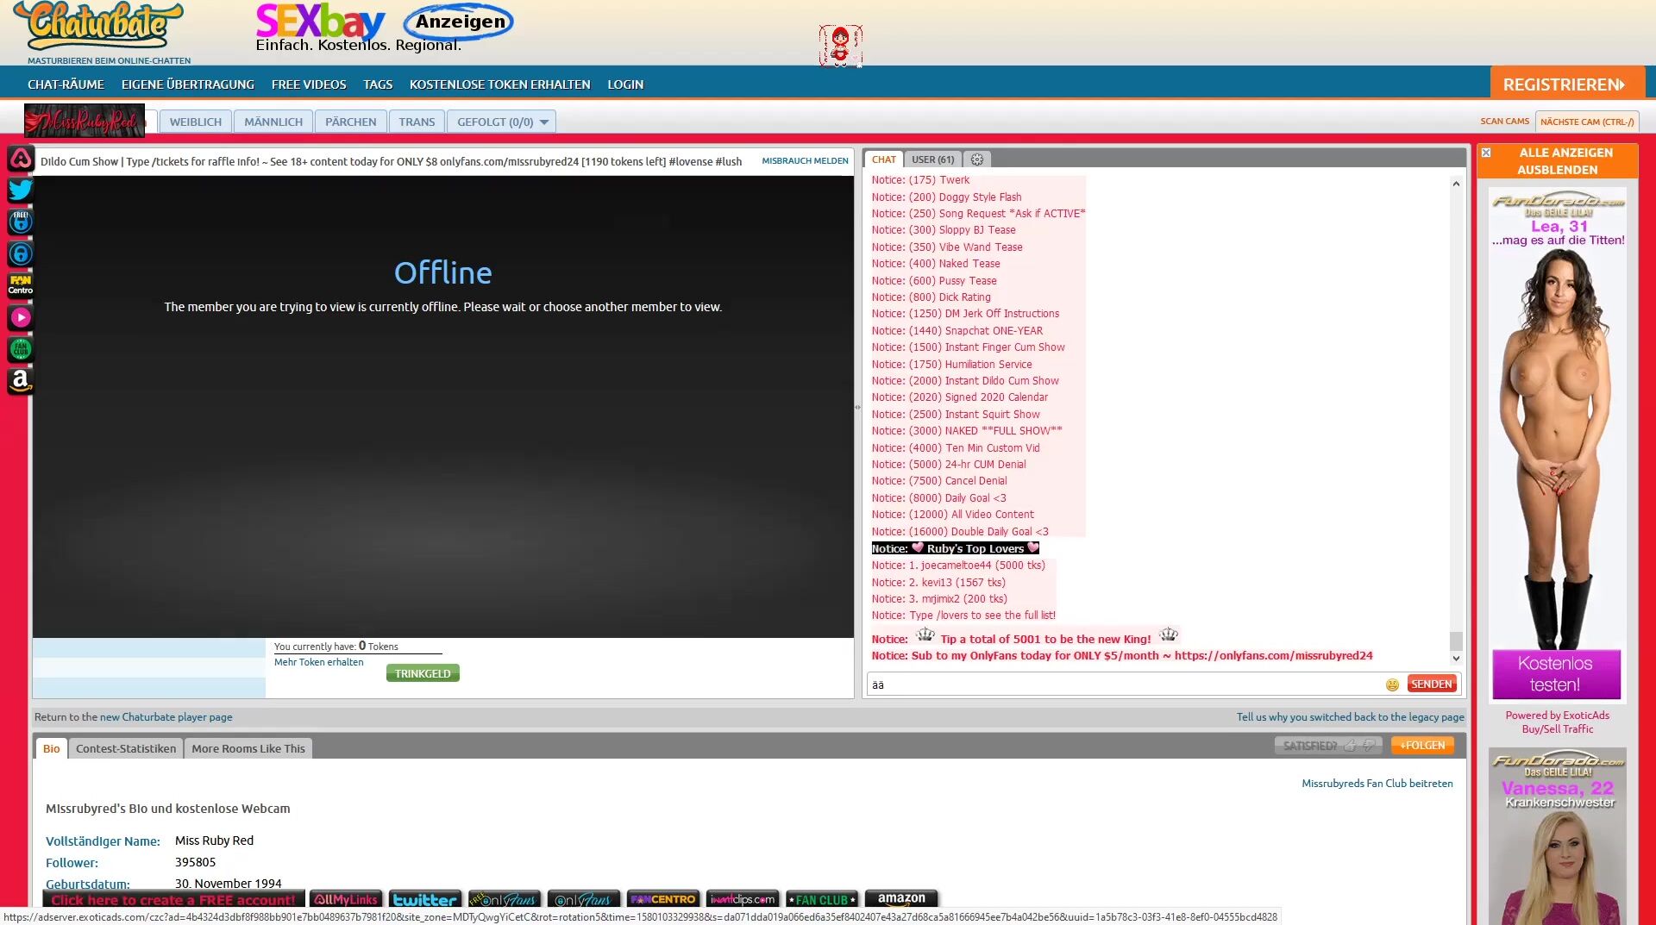
Task: Click 'Tell us why you switched back' link
Action: pyautogui.click(x=1351, y=717)
